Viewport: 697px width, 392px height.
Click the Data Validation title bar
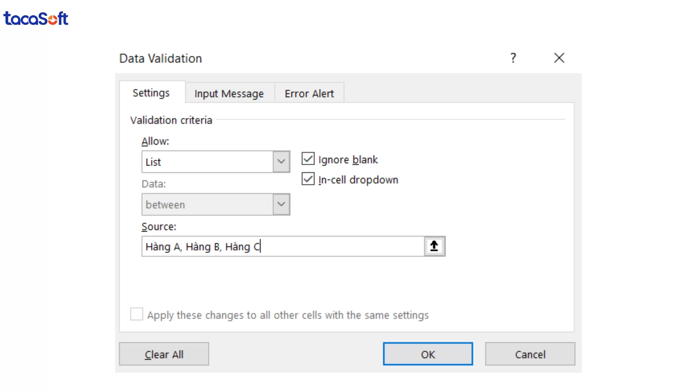click(x=160, y=58)
